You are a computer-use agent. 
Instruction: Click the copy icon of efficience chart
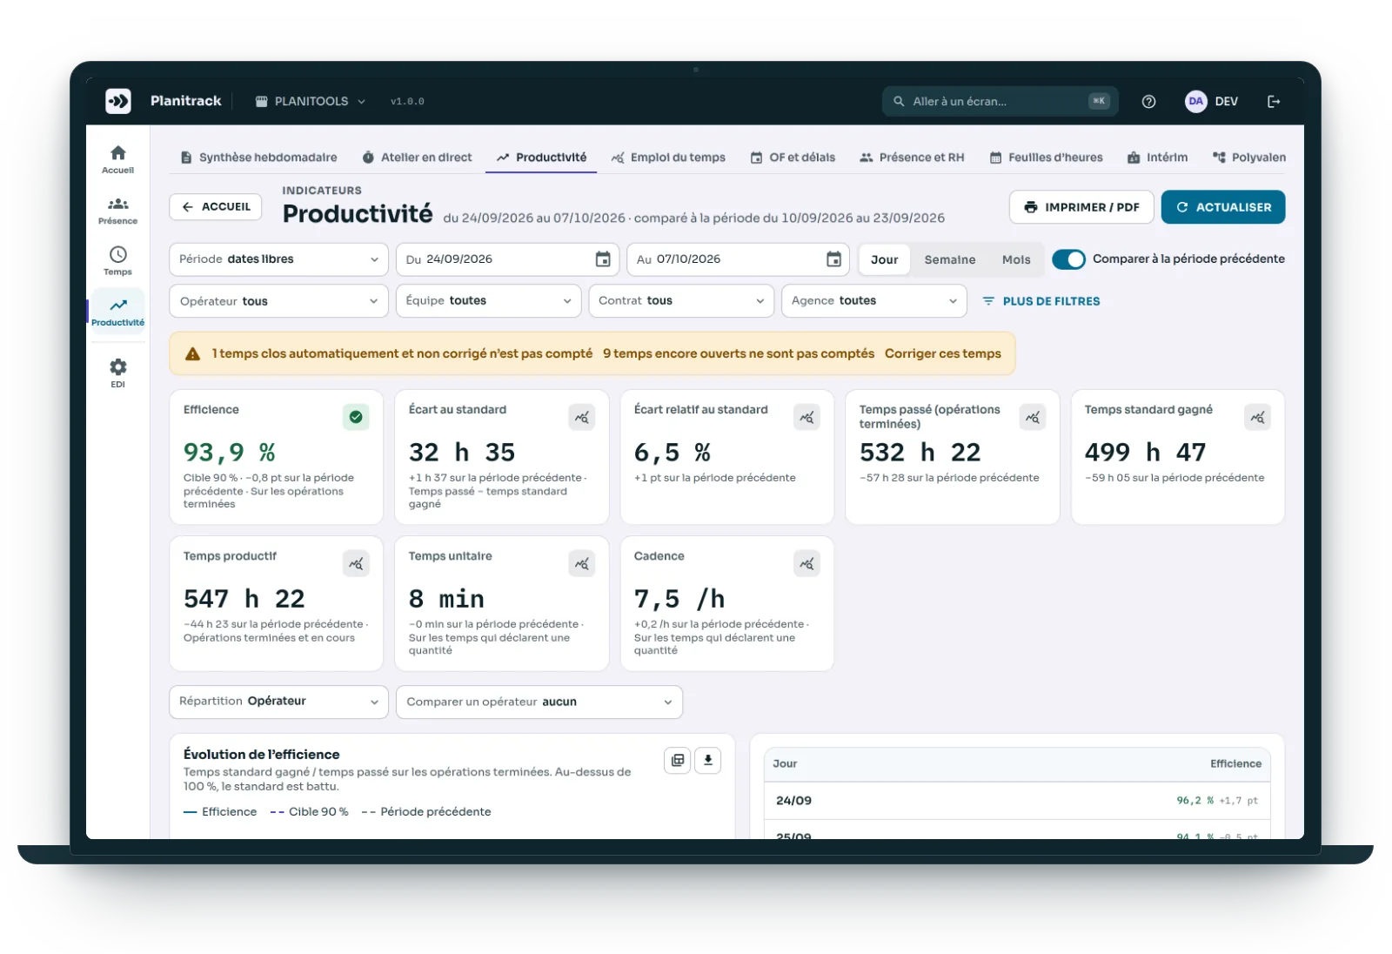[x=678, y=760]
